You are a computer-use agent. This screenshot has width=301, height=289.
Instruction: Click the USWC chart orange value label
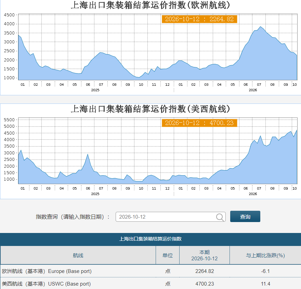pos(199,123)
